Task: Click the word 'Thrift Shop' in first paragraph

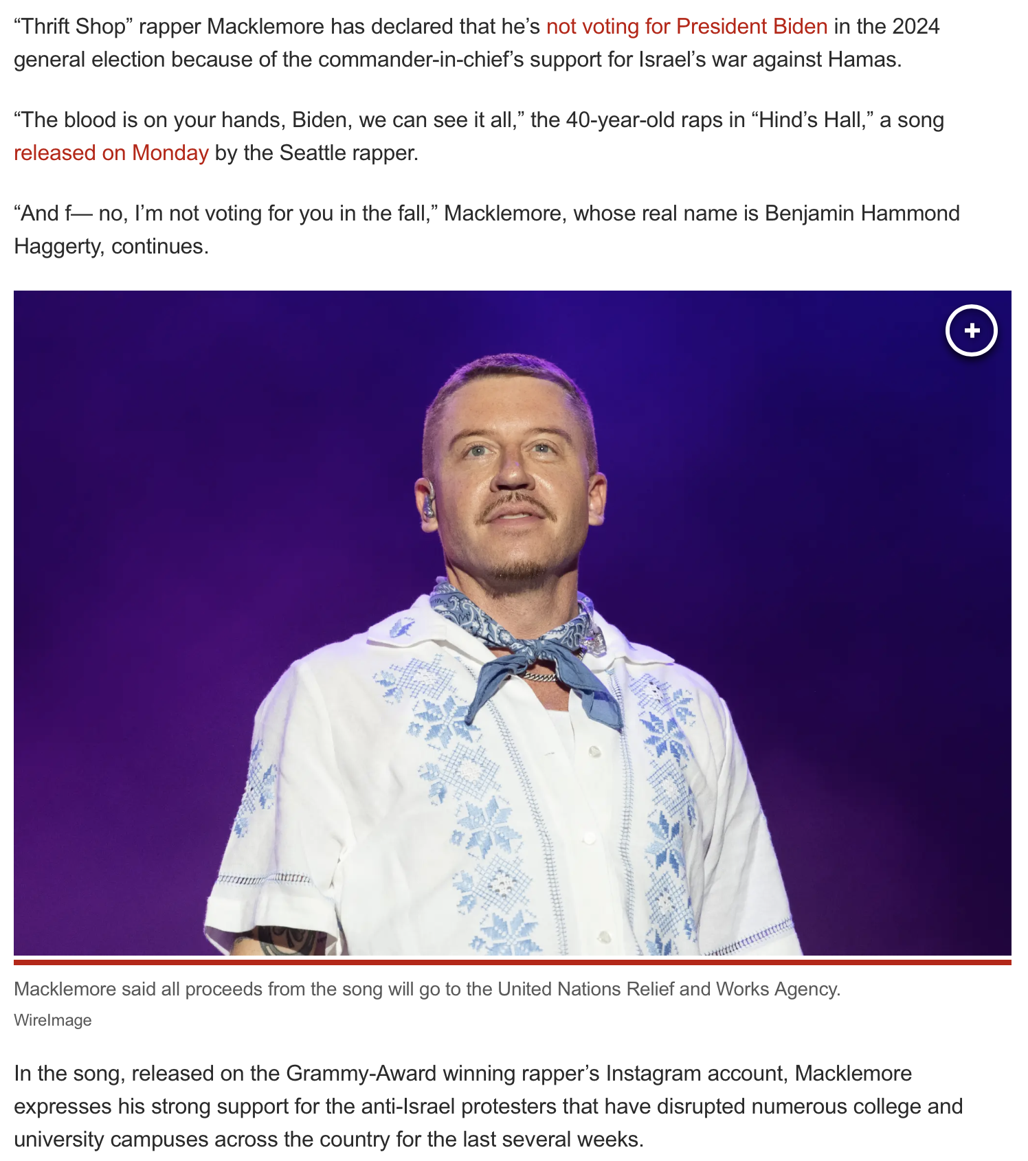Action: [x=74, y=26]
